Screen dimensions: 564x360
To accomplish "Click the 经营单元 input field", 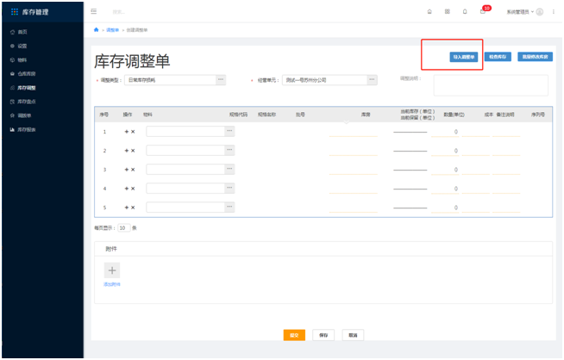I will tap(325, 80).
